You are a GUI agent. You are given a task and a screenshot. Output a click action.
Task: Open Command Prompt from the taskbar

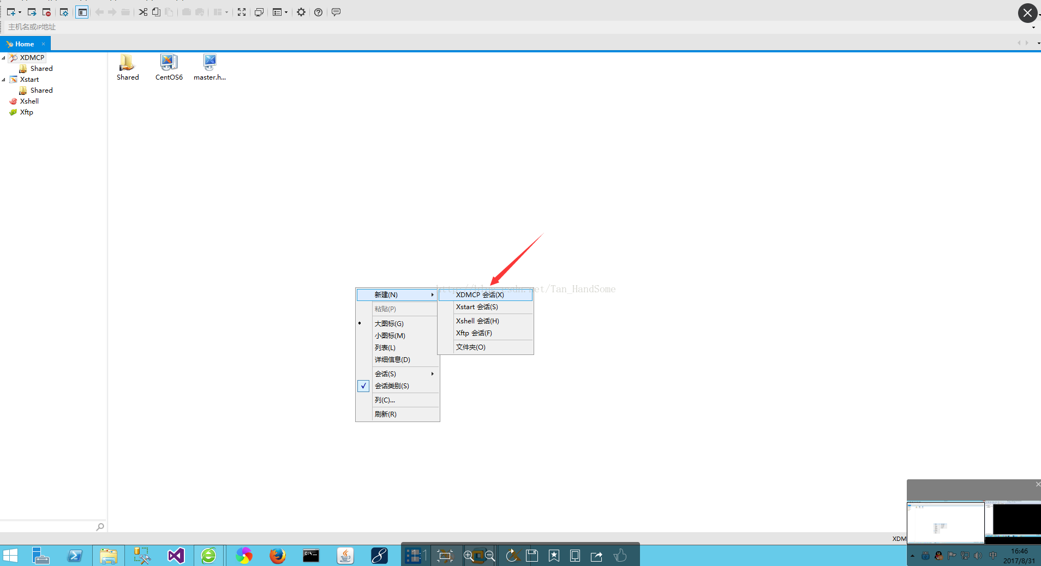pos(311,556)
